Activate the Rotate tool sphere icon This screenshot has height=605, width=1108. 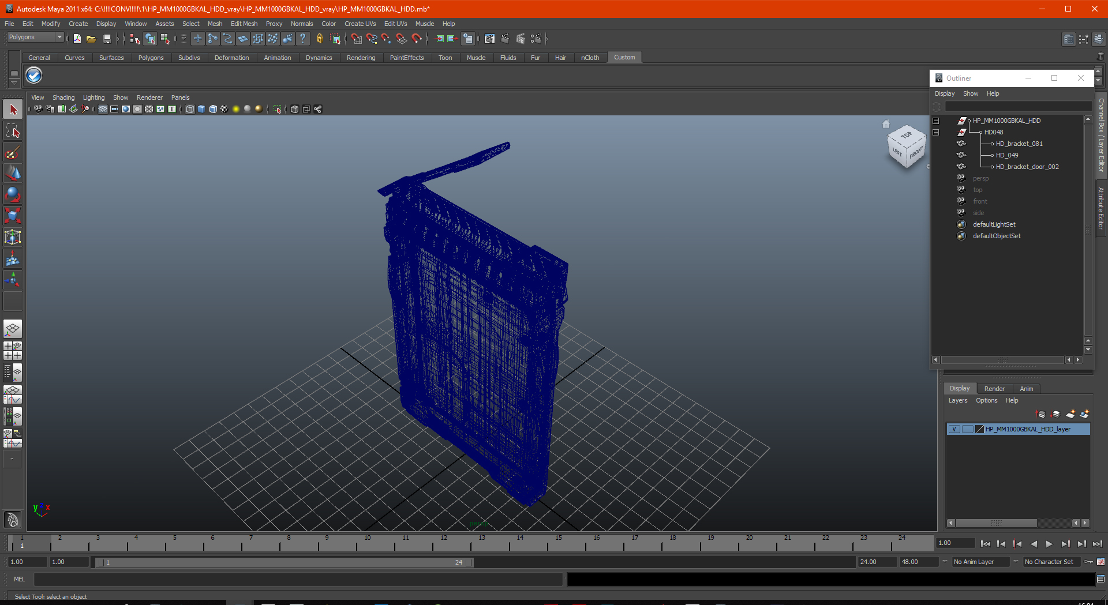pos(13,195)
